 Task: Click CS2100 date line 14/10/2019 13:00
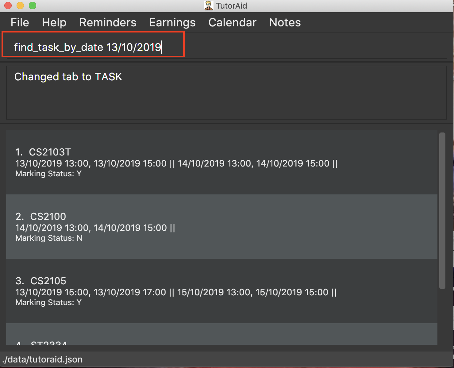pyautogui.click(x=95, y=228)
